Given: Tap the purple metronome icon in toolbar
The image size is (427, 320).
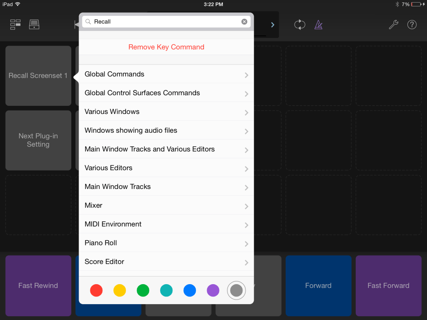Looking at the screenshot, I should point(318,24).
